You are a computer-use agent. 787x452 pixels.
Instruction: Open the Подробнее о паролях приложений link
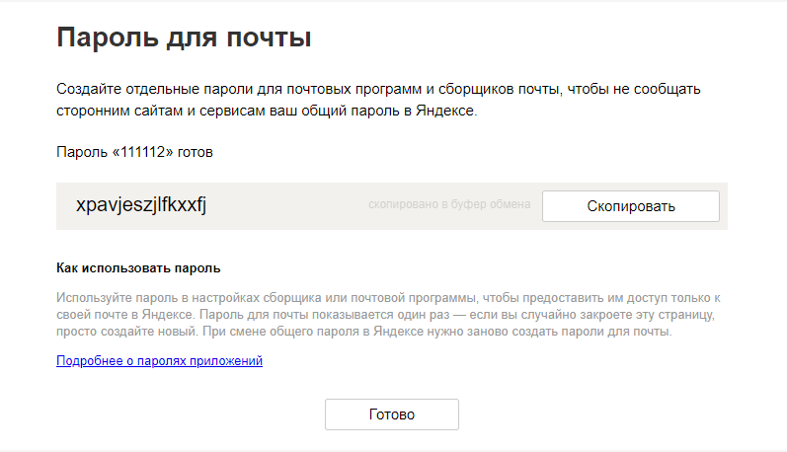point(159,361)
